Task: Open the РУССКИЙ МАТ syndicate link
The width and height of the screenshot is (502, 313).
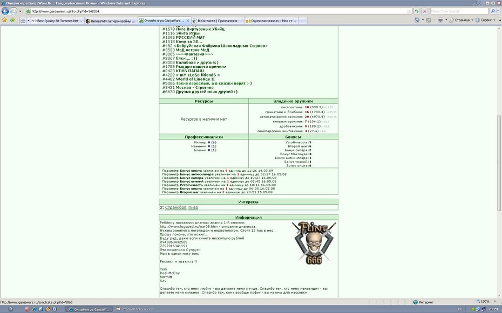Action: [x=190, y=37]
